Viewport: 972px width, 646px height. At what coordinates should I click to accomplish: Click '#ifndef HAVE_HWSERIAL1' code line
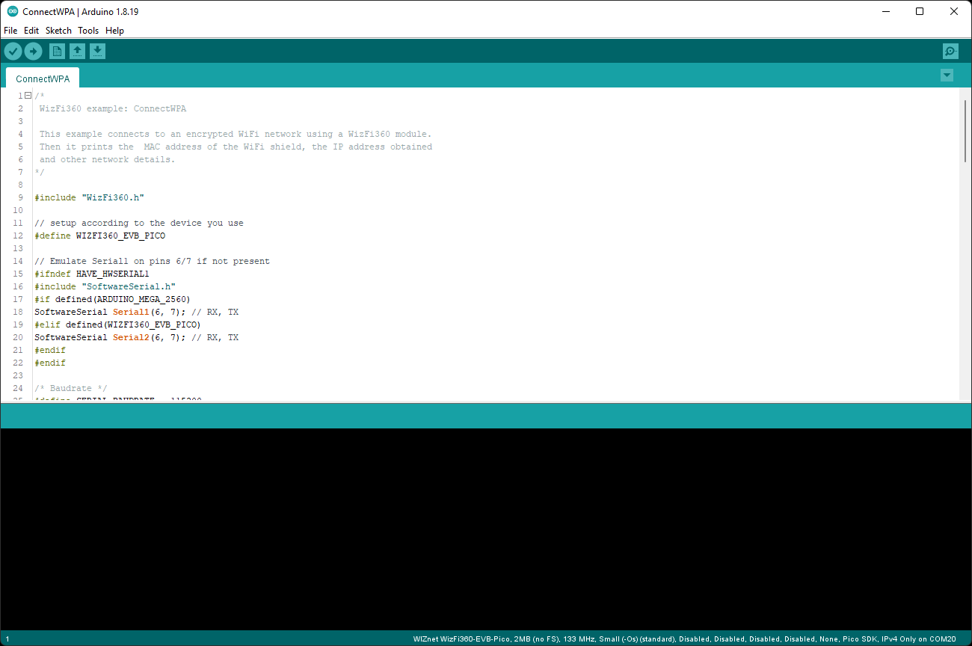[x=92, y=274]
